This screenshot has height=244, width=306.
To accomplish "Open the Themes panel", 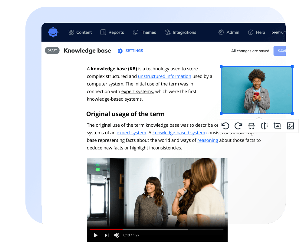I will pos(144,32).
